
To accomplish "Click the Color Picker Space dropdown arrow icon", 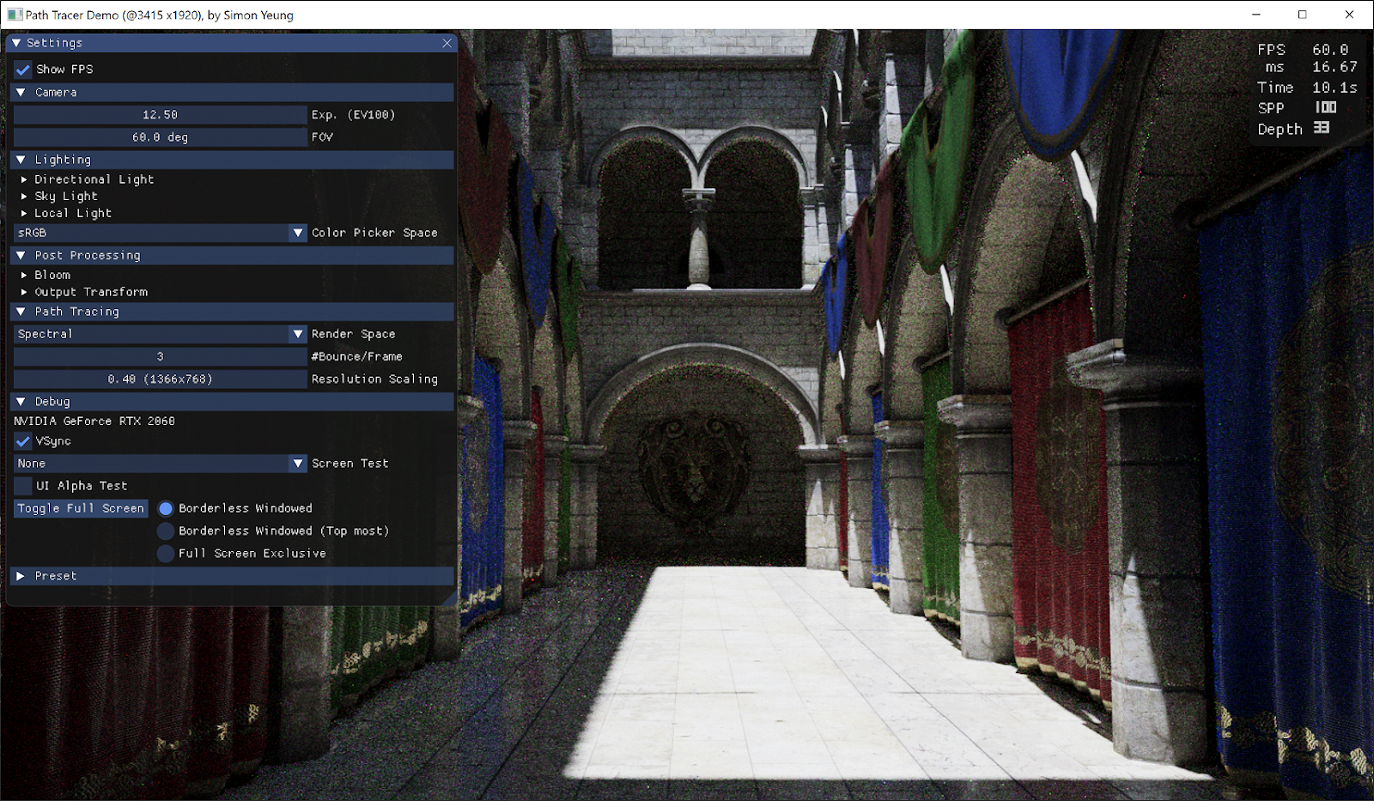I will (x=297, y=233).
